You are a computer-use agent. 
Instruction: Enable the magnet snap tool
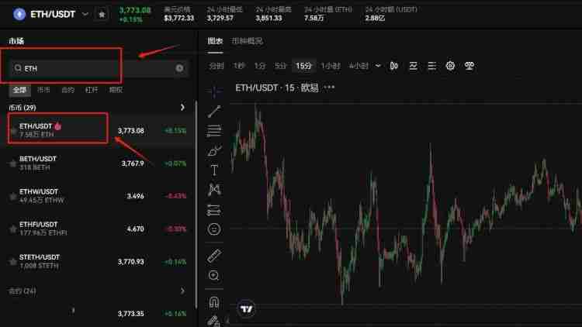point(214,301)
